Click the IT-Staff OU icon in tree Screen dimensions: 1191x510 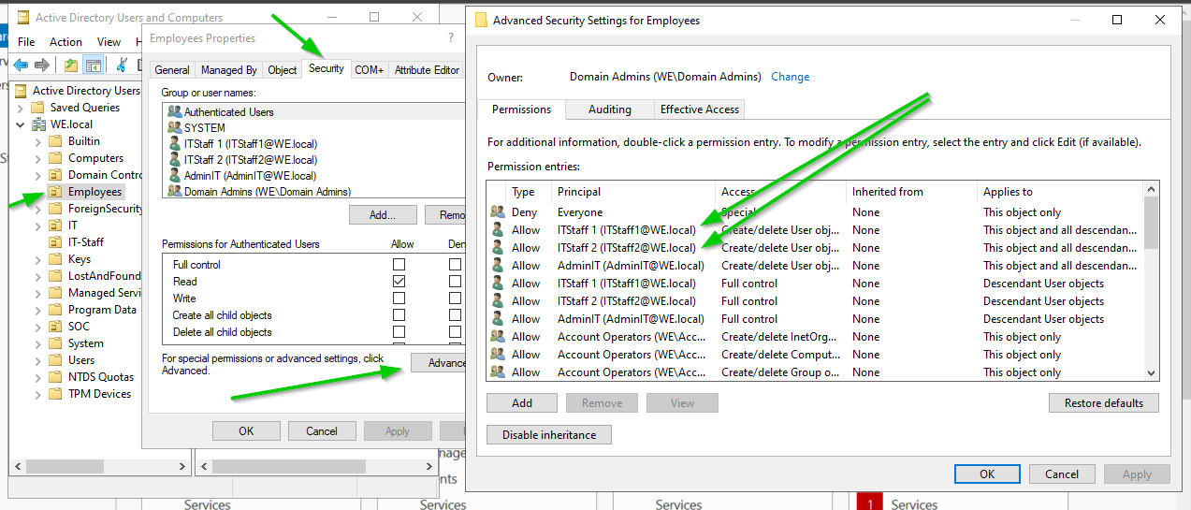click(57, 242)
